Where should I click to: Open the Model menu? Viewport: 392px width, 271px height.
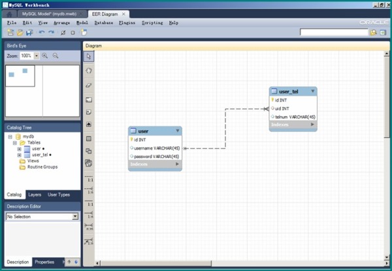point(82,23)
